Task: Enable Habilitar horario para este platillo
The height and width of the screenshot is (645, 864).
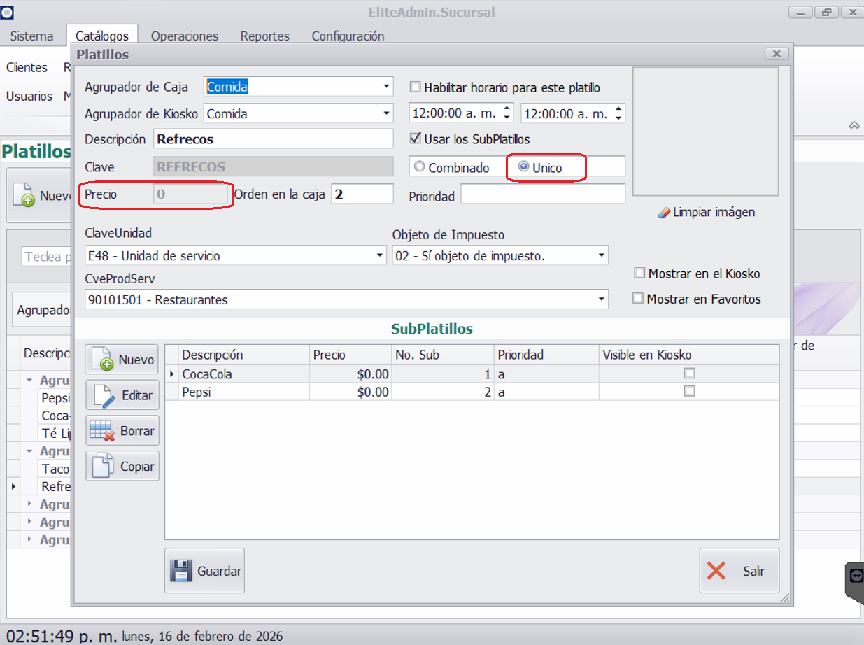Action: click(416, 87)
